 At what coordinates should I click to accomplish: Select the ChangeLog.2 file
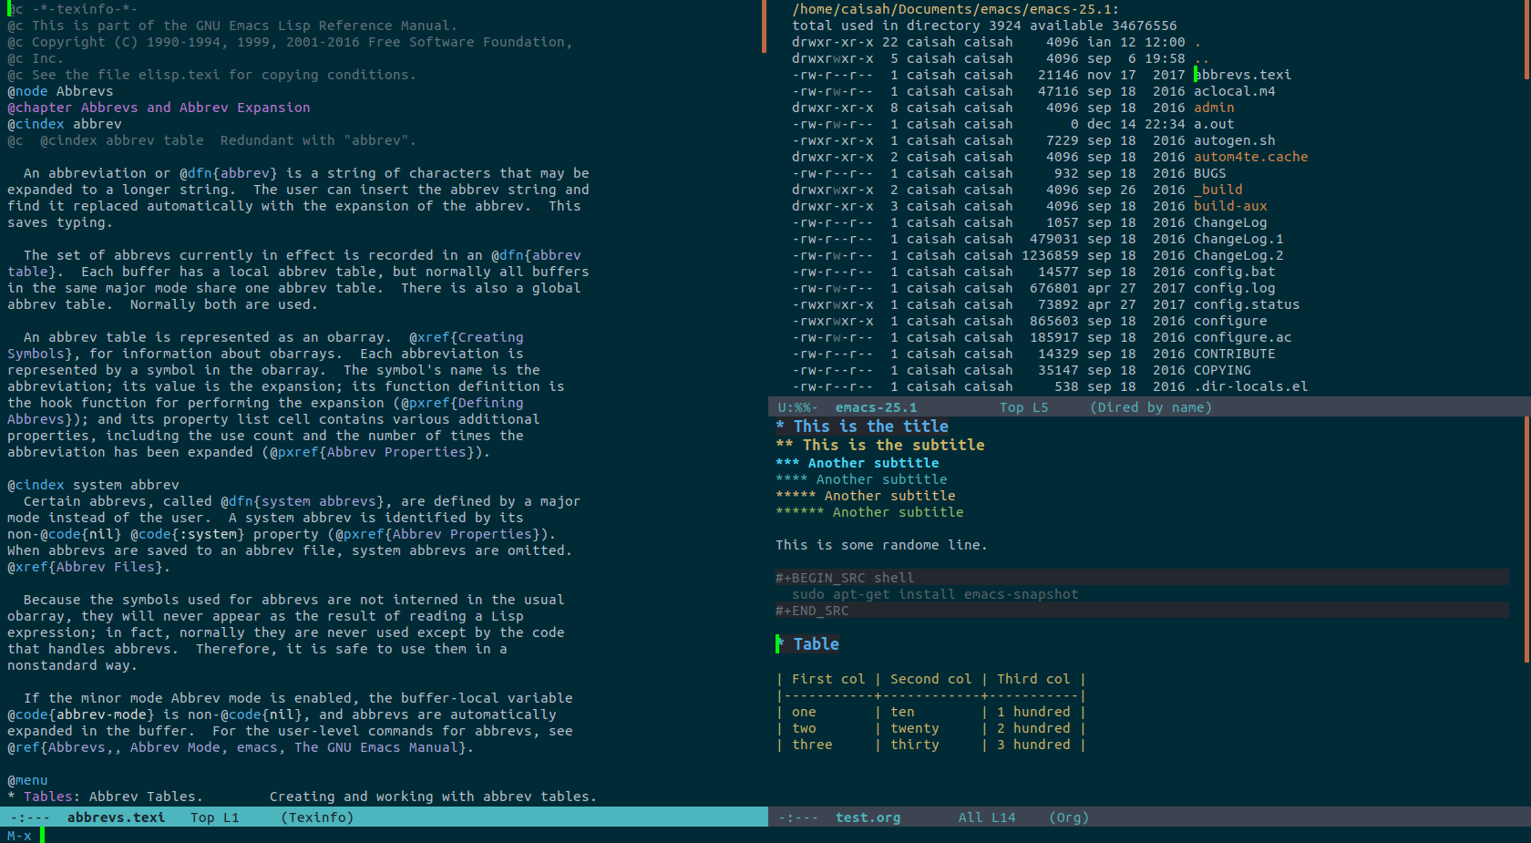(1238, 255)
